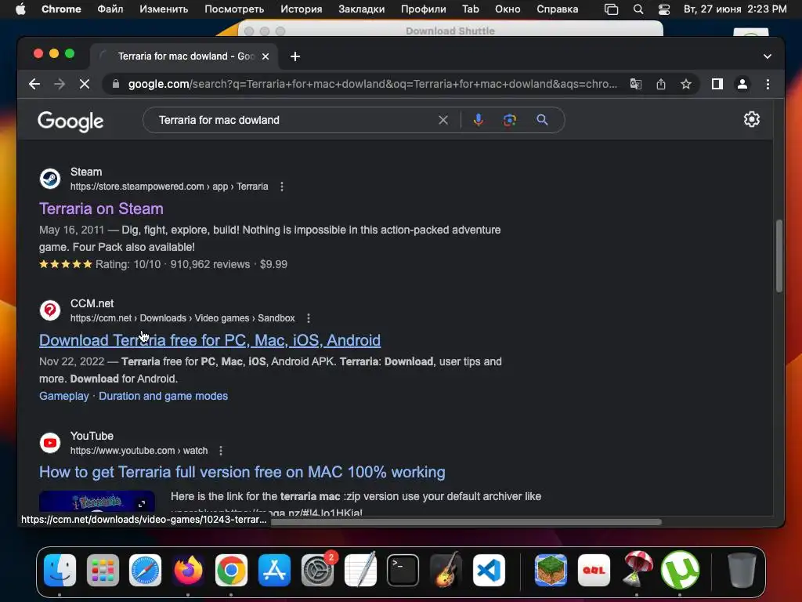
Task: Open Terraria on Steam result
Action: (101, 209)
